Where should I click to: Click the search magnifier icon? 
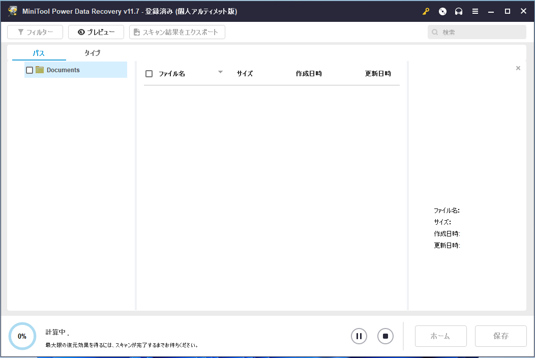[x=435, y=32]
